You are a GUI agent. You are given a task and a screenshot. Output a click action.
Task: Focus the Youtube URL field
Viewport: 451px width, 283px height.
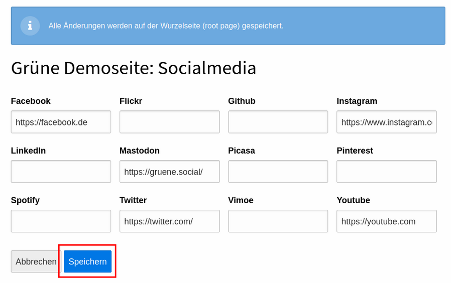tap(387, 221)
